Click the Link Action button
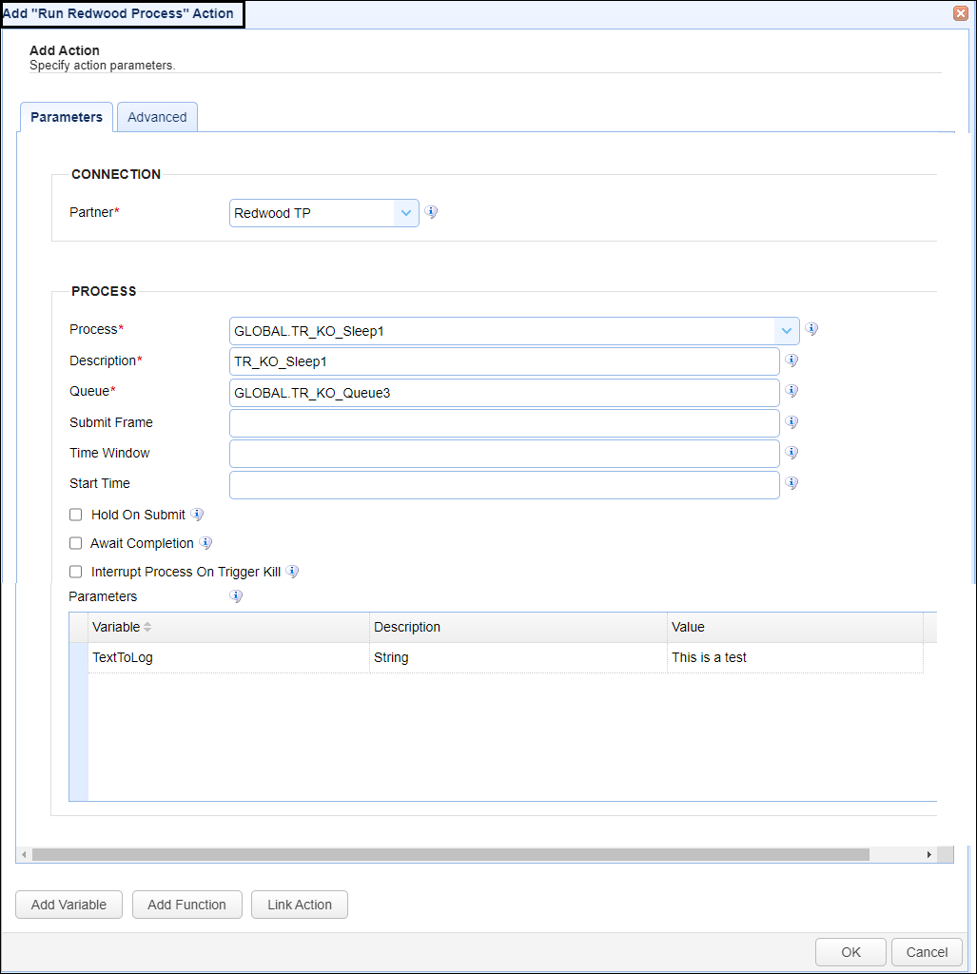 pyautogui.click(x=299, y=905)
